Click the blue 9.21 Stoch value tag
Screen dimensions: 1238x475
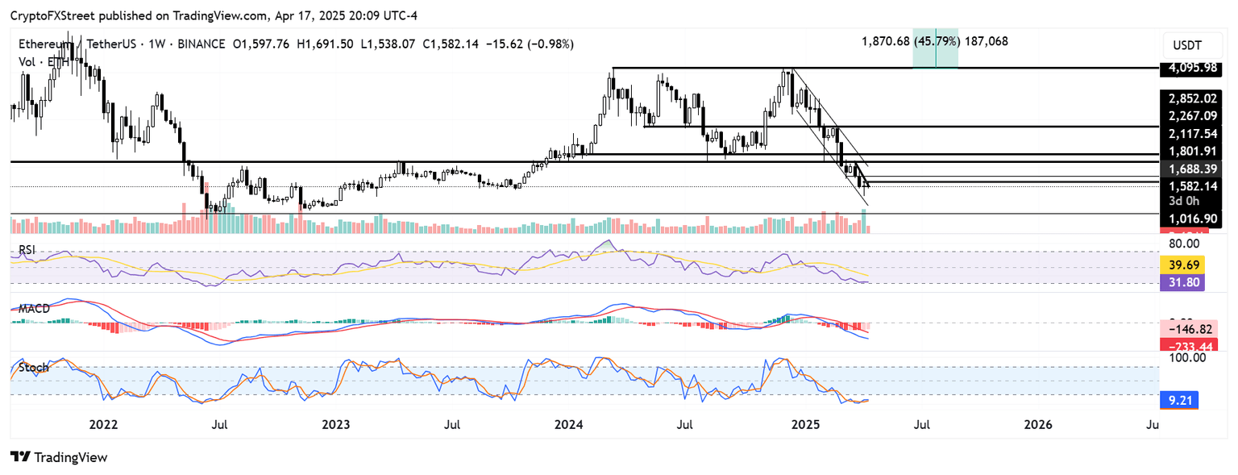[x=1182, y=397]
